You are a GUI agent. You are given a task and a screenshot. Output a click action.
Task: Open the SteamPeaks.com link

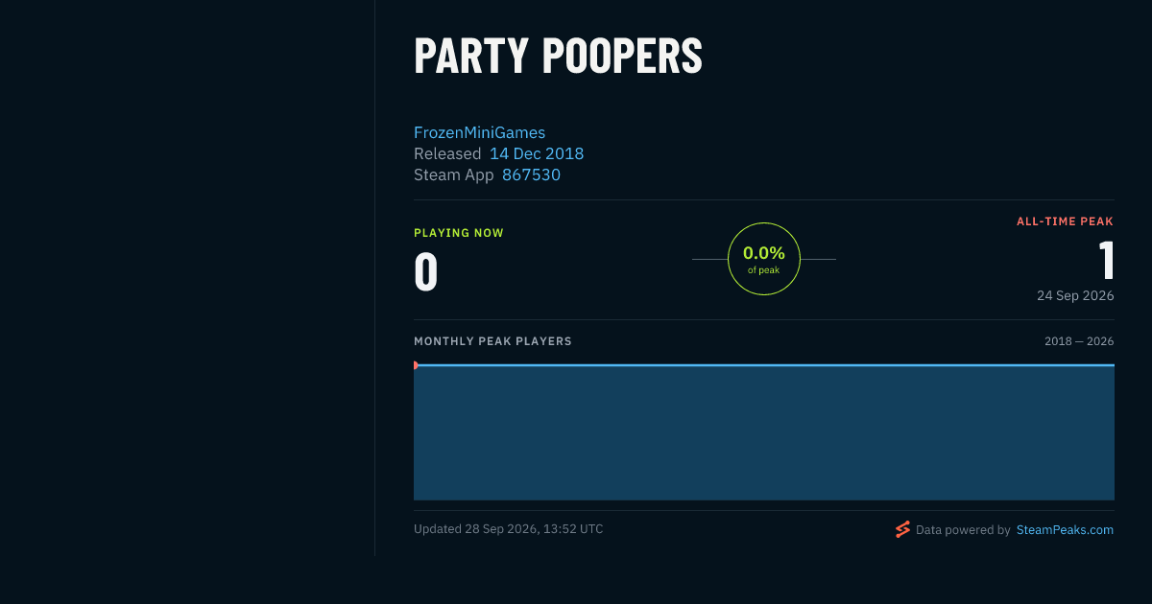pyautogui.click(x=1065, y=529)
